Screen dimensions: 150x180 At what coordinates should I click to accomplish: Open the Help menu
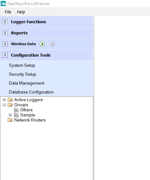tap(21, 12)
